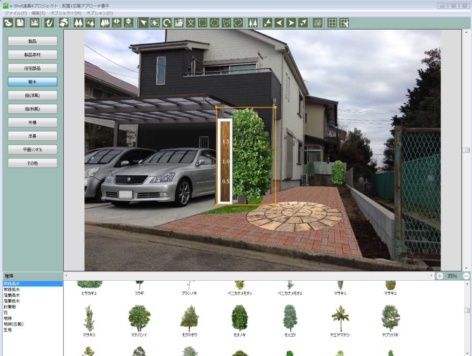This screenshot has height=356, width=472.
Task: Click the mirrored trees icon
Action: click(253, 23)
